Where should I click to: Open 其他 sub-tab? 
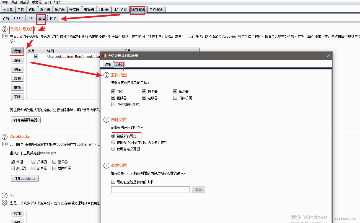(53, 18)
